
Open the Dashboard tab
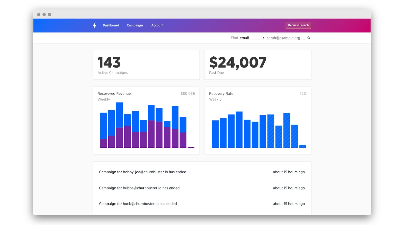point(111,25)
